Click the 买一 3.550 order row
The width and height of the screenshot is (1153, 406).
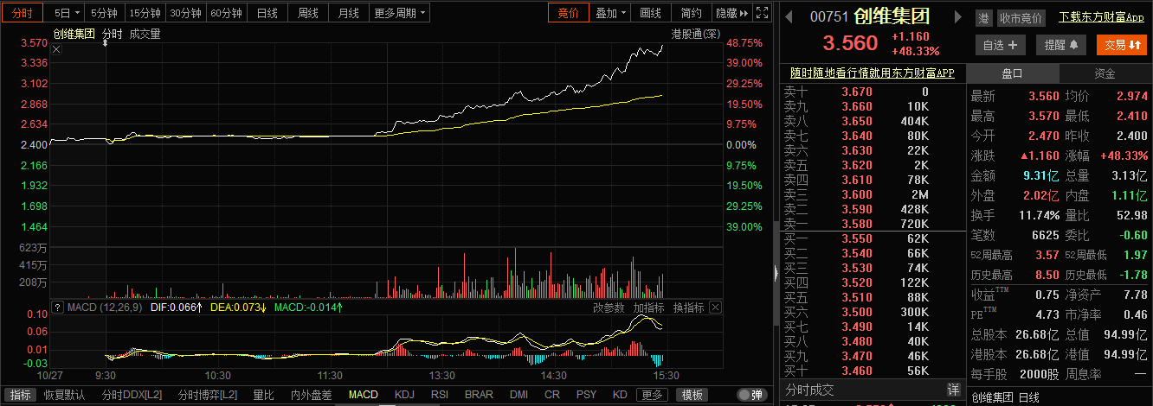coord(873,238)
